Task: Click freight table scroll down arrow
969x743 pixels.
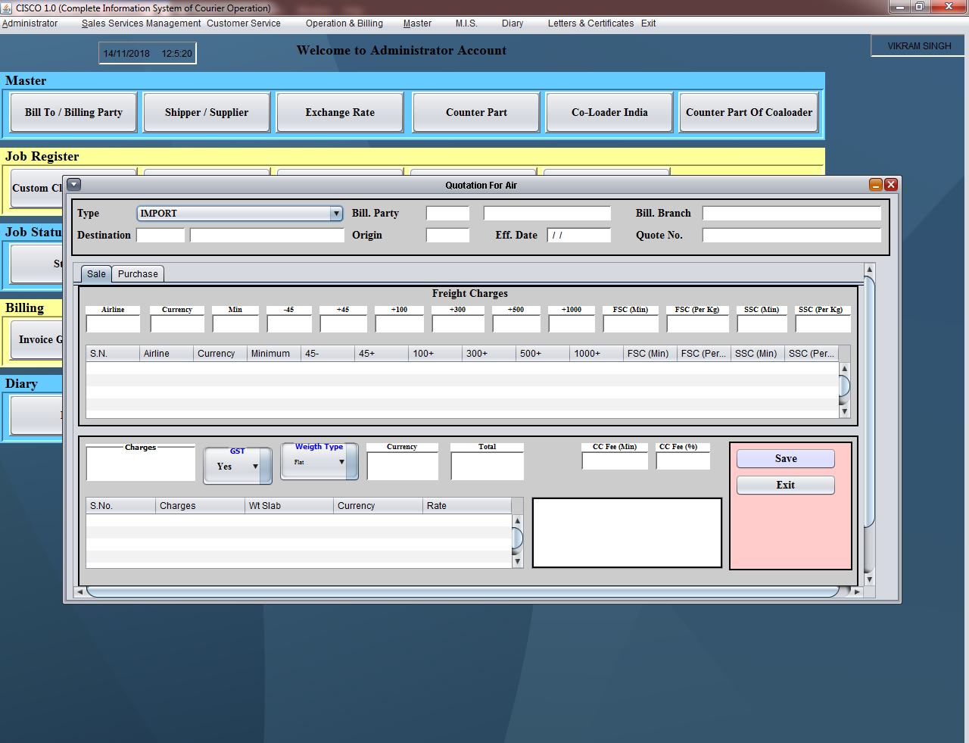Action: [845, 412]
